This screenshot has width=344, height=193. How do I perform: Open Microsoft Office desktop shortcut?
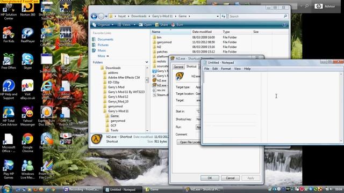tap(9, 143)
